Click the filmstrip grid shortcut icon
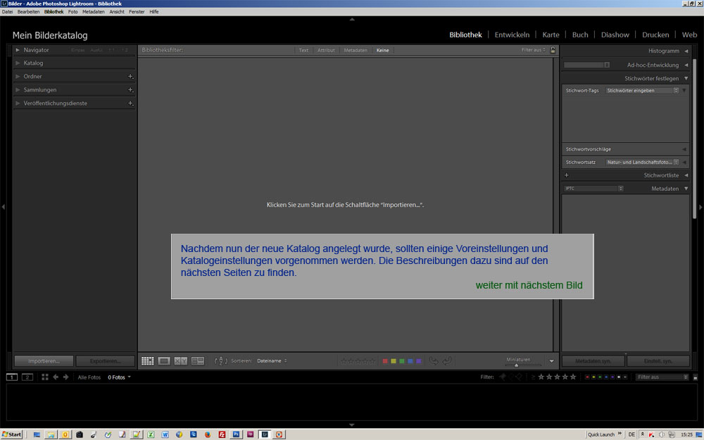Viewport: 704px width, 440px height. pyautogui.click(x=45, y=377)
